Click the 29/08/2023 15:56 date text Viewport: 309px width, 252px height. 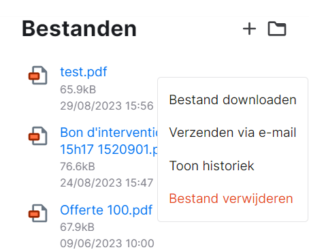tap(107, 106)
